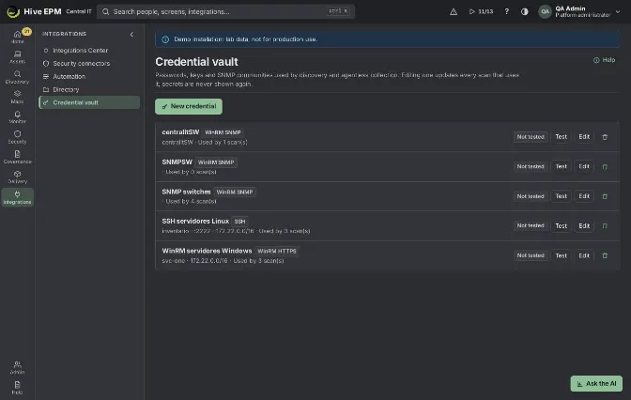Edit the SSH servidores Linux credential
The width and height of the screenshot is (631, 400).
tap(584, 225)
